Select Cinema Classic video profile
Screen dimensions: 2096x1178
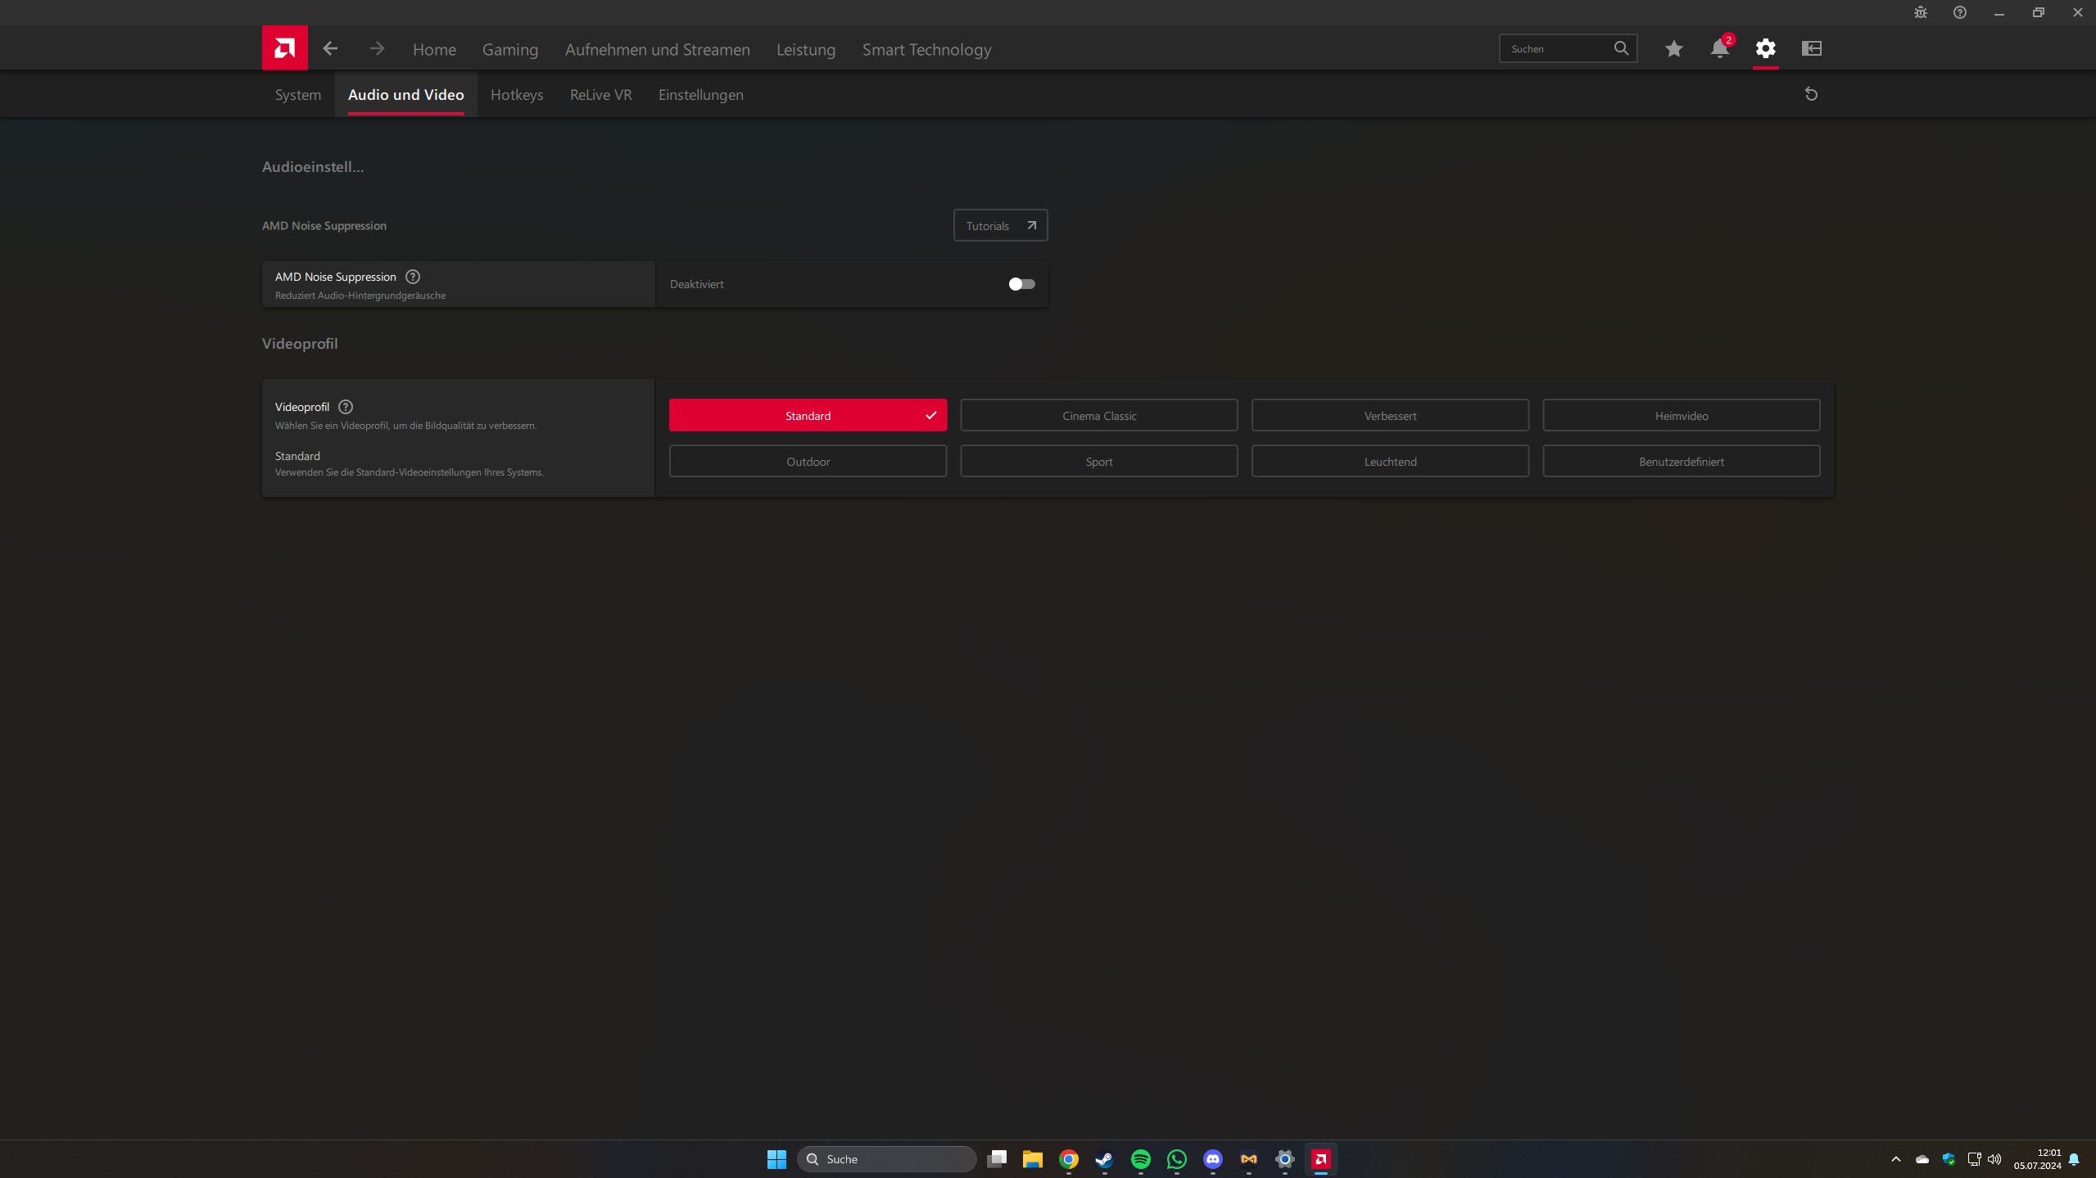tap(1098, 416)
